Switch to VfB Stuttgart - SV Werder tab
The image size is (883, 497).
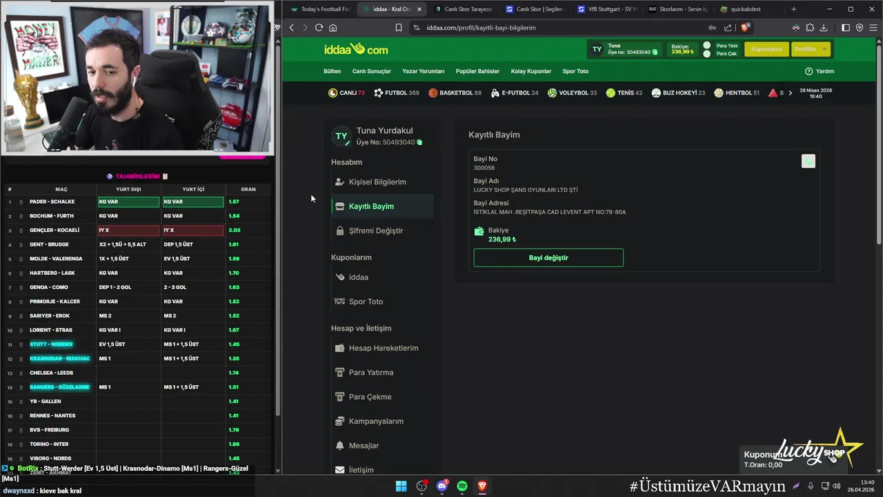tap(606, 9)
